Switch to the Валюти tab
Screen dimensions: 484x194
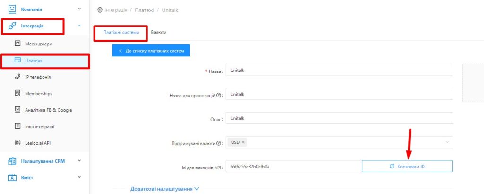pyautogui.click(x=158, y=32)
